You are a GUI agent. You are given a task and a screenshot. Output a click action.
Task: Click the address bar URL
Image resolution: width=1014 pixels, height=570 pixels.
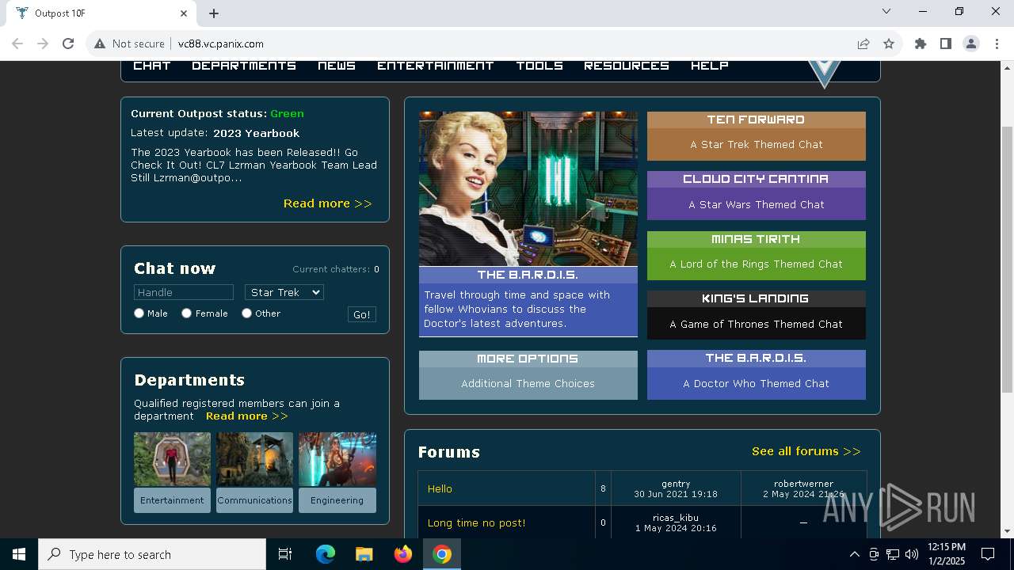click(x=221, y=44)
